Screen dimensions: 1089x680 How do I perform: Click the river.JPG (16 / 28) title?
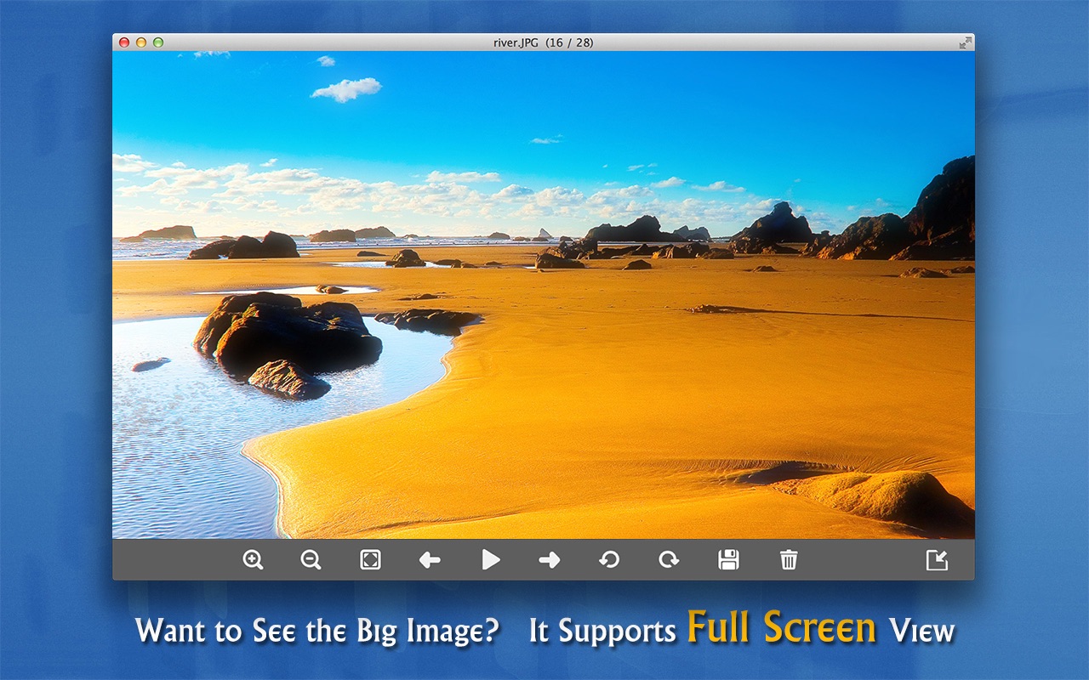click(x=545, y=42)
